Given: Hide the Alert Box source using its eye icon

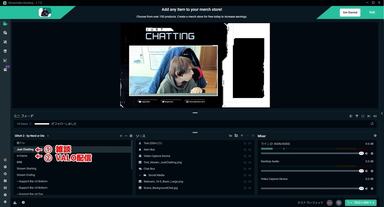Looking at the screenshot, I should [x=250, y=150].
